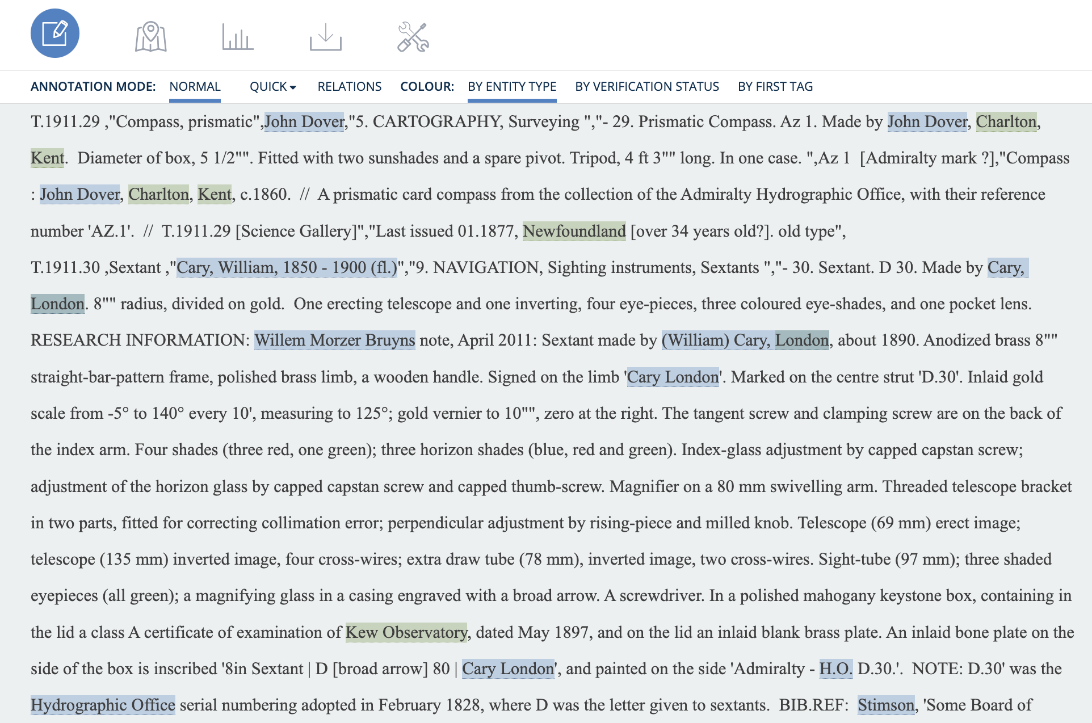Screen dimensions: 1092x723
Task: Click the download export icon
Action: coord(326,37)
